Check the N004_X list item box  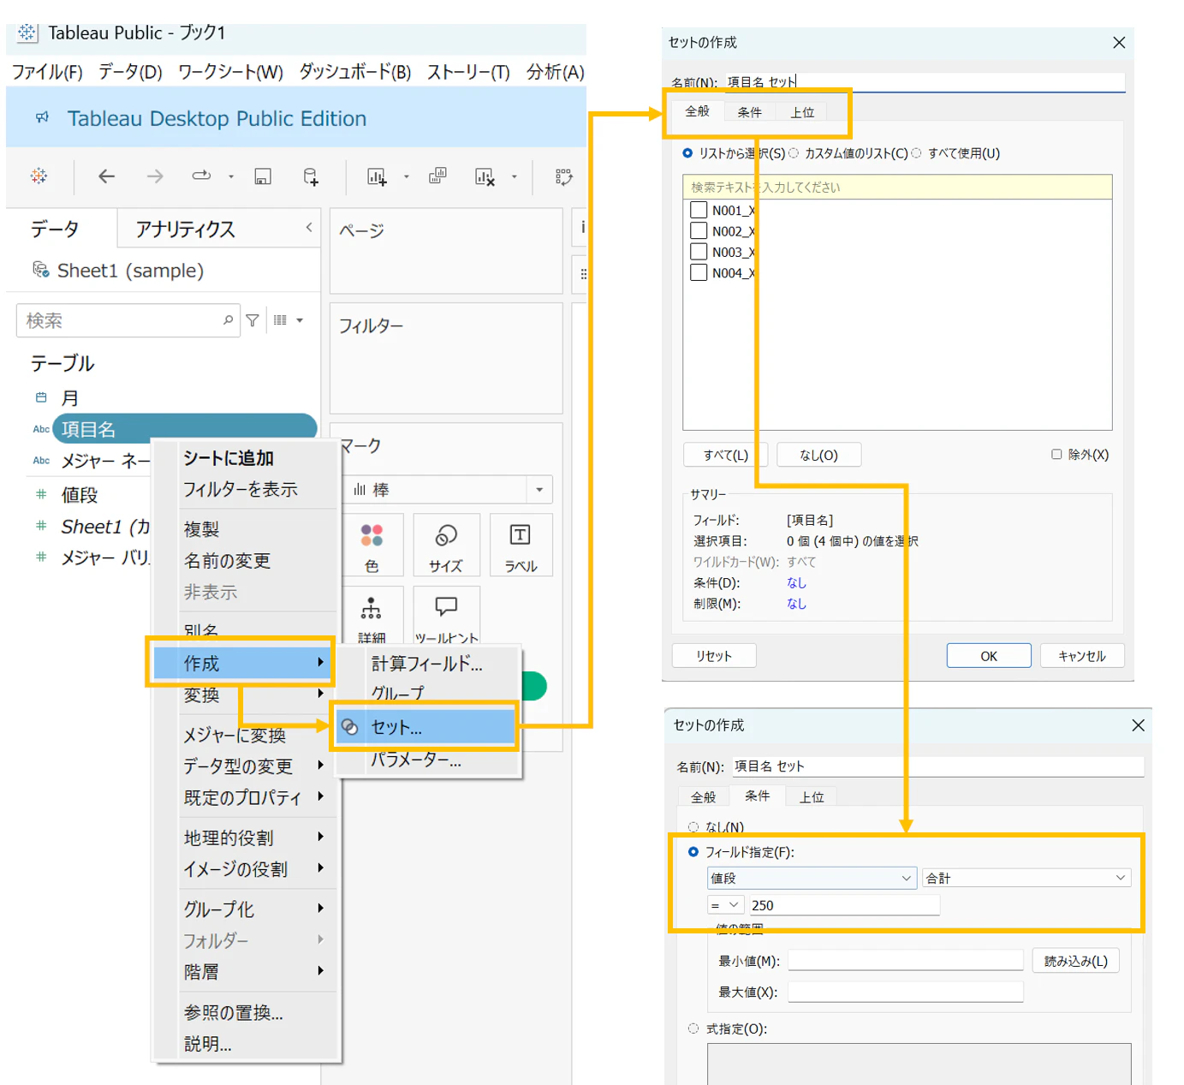tap(699, 272)
